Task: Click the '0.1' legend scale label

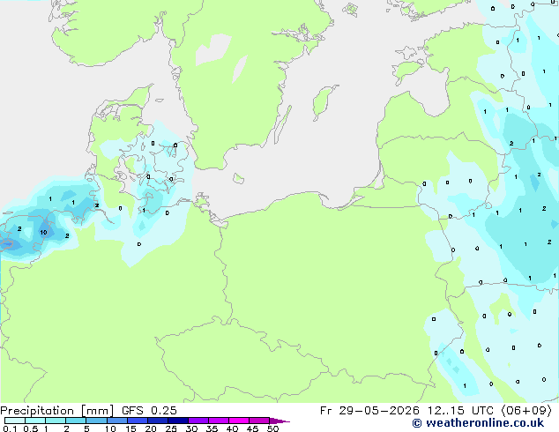Action: click(x=10, y=428)
